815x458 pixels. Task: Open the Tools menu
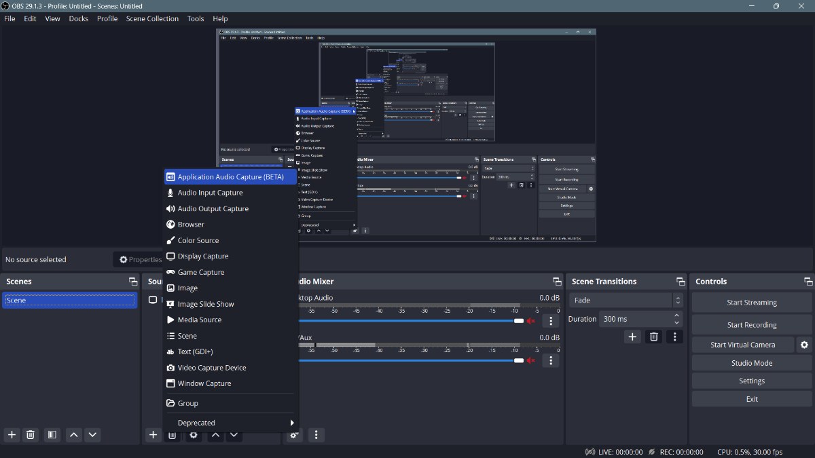pyautogui.click(x=196, y=19)
